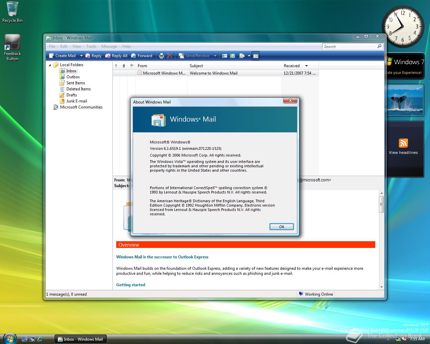Sort messages by the Received column

[300, 66]
